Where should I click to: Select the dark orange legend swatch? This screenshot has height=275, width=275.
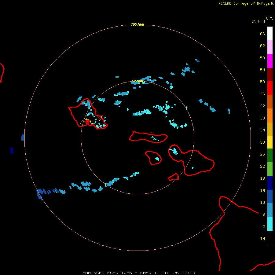pos(270,101)
